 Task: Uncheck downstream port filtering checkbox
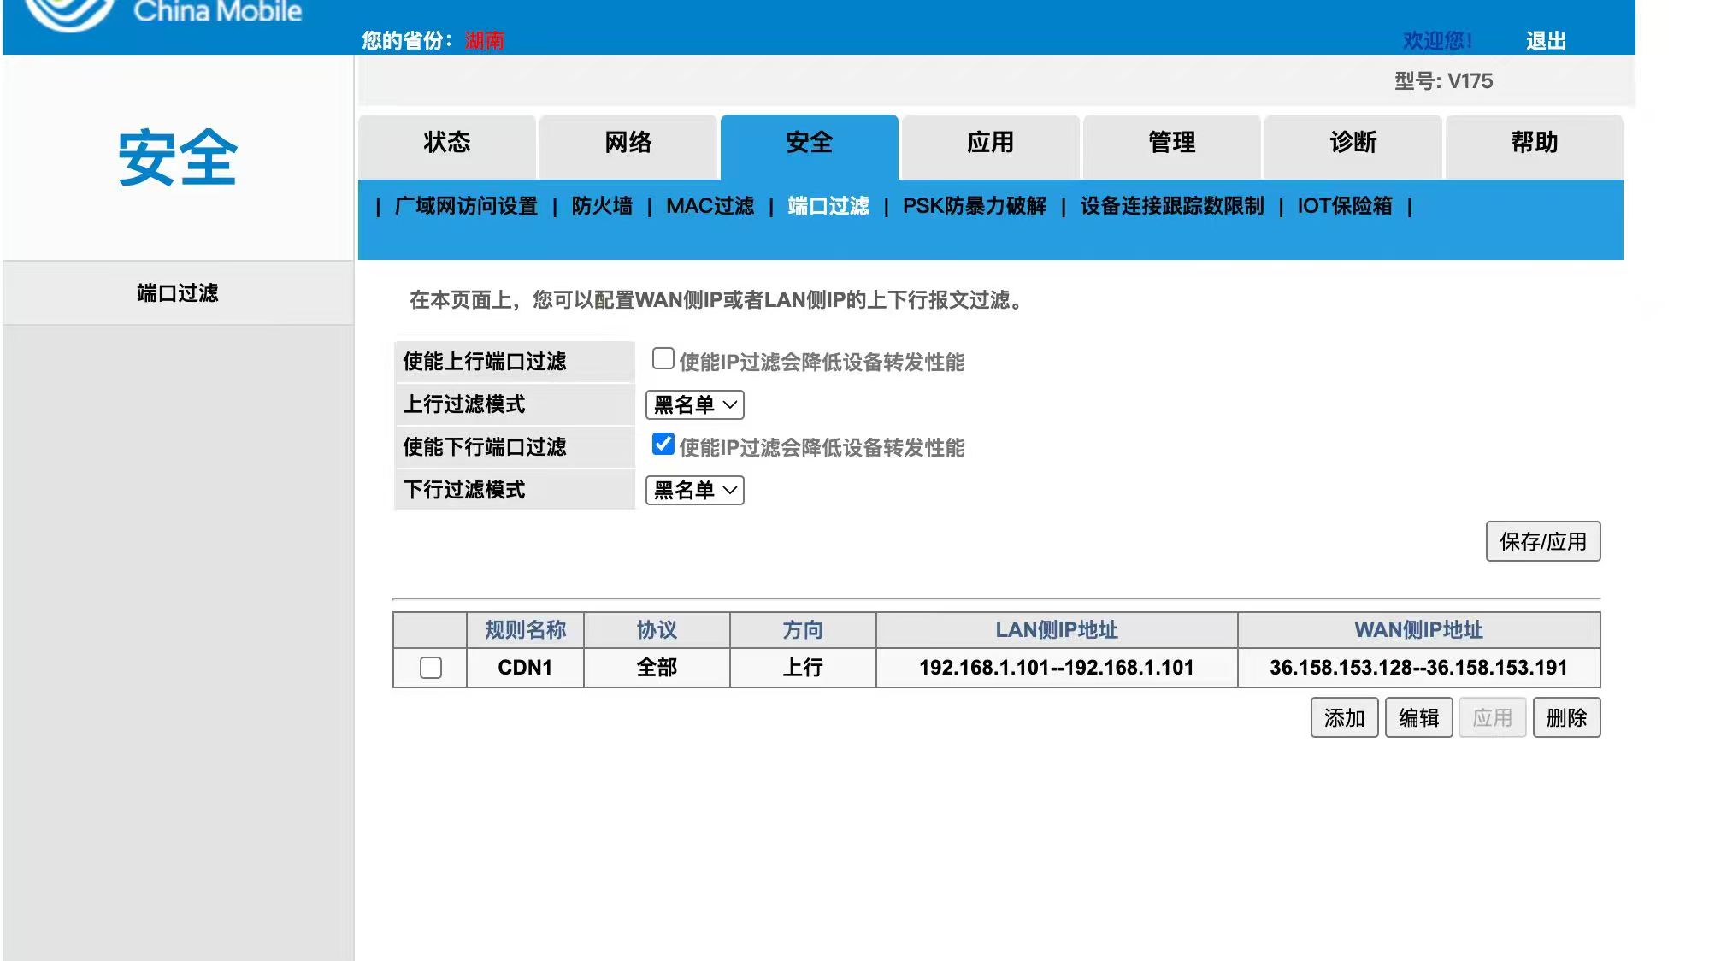663,444
